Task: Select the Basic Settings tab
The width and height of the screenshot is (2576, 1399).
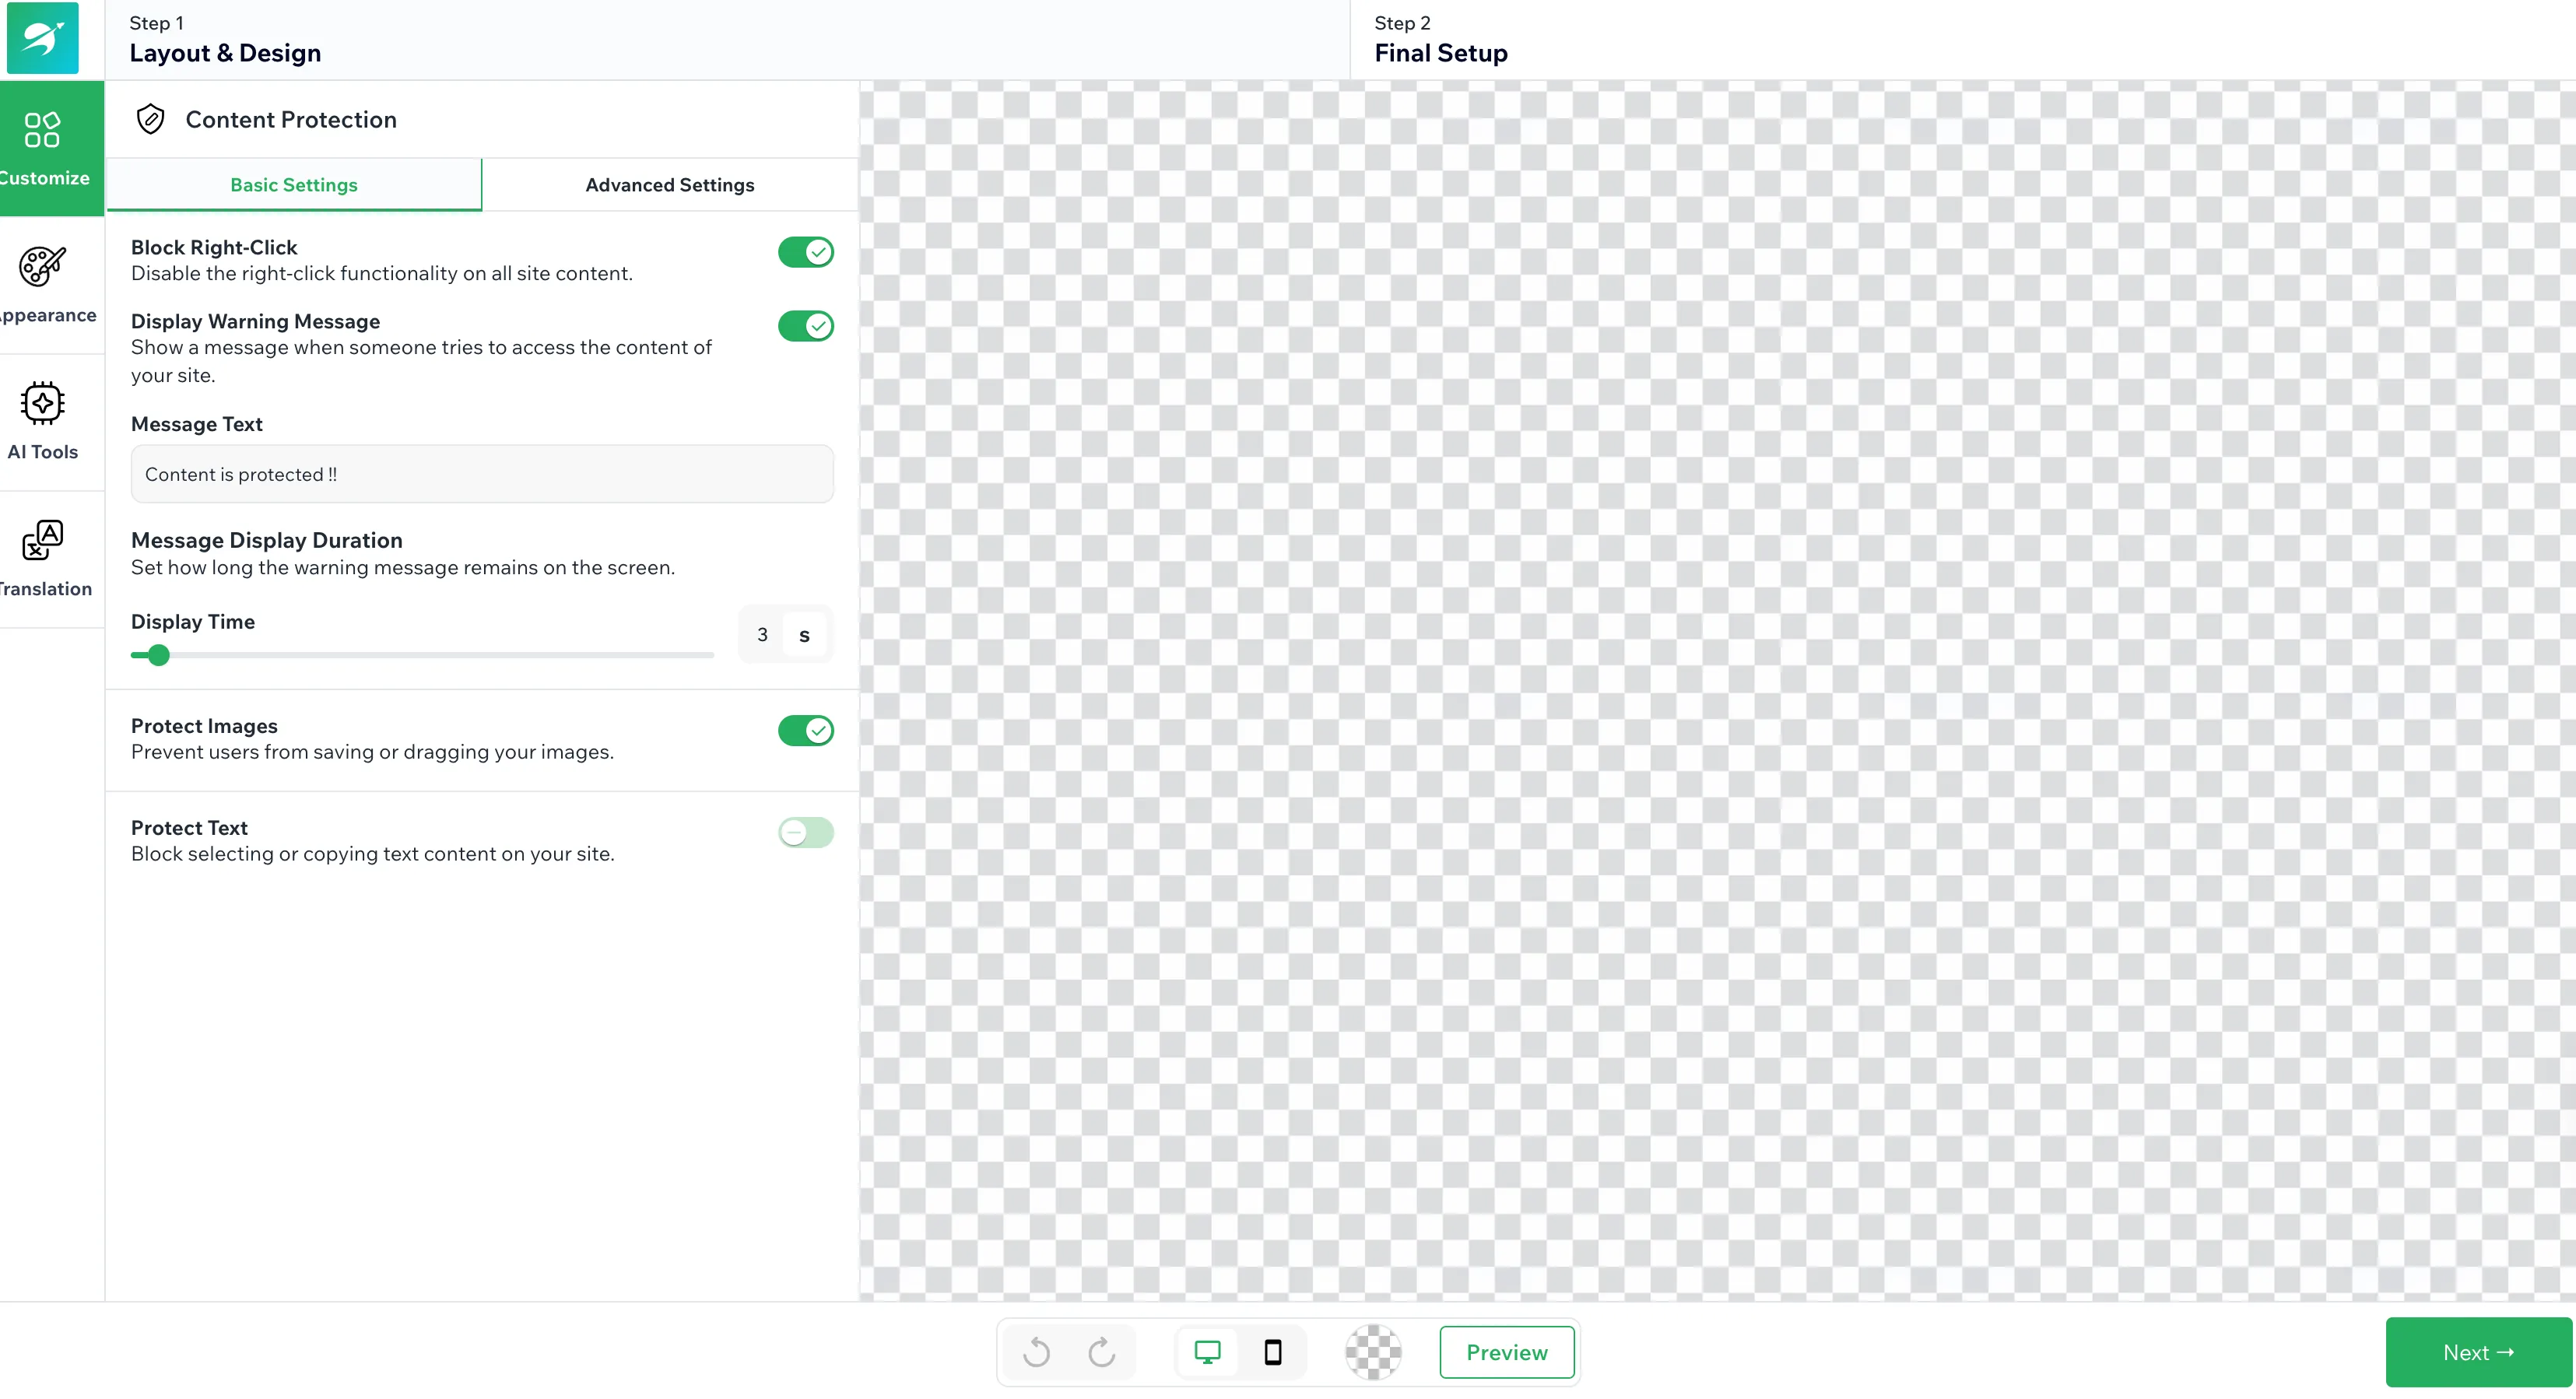Action: 294,185
